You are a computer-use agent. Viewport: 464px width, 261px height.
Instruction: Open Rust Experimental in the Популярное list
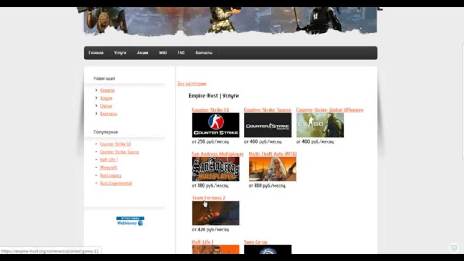(x=116, y=183)
